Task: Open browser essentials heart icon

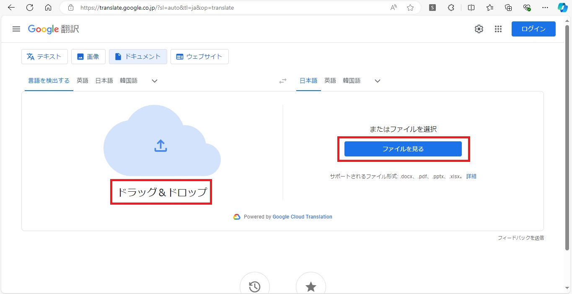Action: (x=527, y=8)
